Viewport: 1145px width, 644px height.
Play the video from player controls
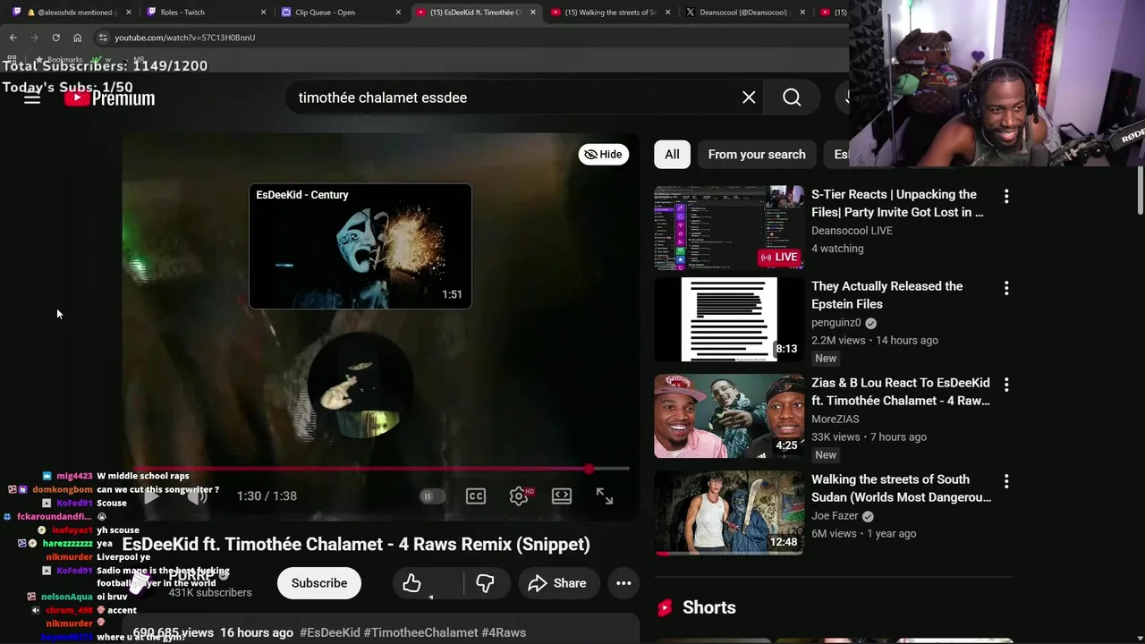[x=152, y=496]
